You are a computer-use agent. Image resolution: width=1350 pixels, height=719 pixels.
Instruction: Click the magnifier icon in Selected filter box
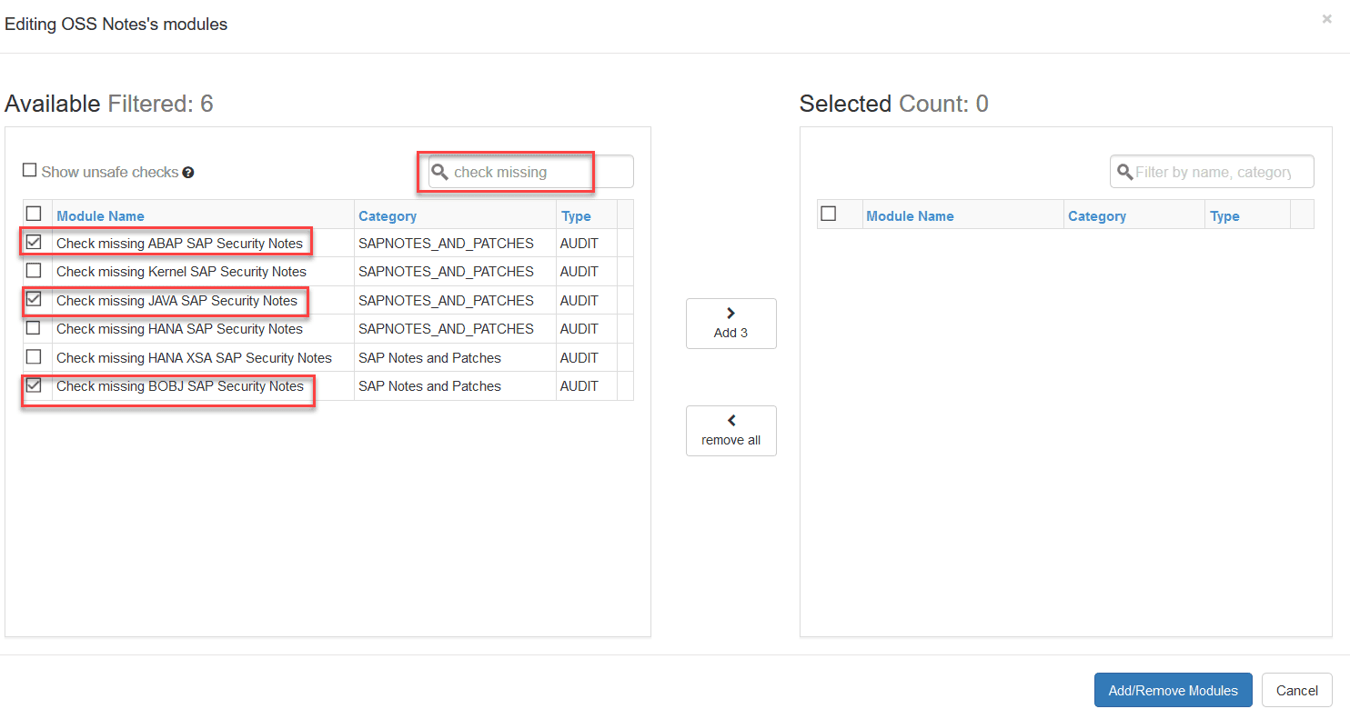[x=1124, y=172]
